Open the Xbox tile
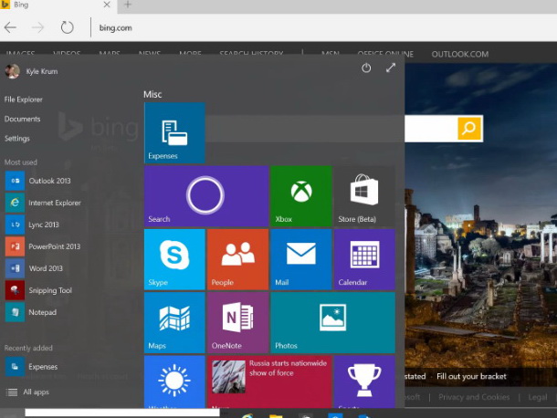 click(x=301, y=196)
